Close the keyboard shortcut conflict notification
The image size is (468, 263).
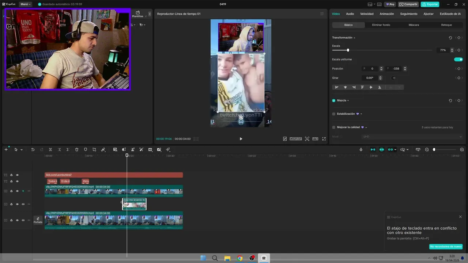pyautogui.click(x=460, y=217)
